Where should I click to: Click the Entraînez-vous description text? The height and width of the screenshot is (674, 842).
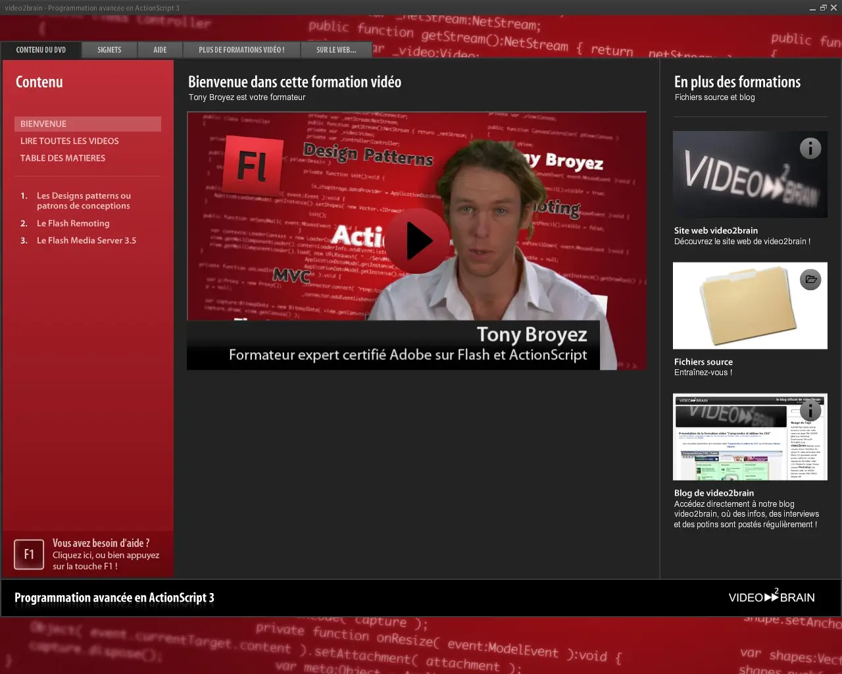click(x=703, y=373)
